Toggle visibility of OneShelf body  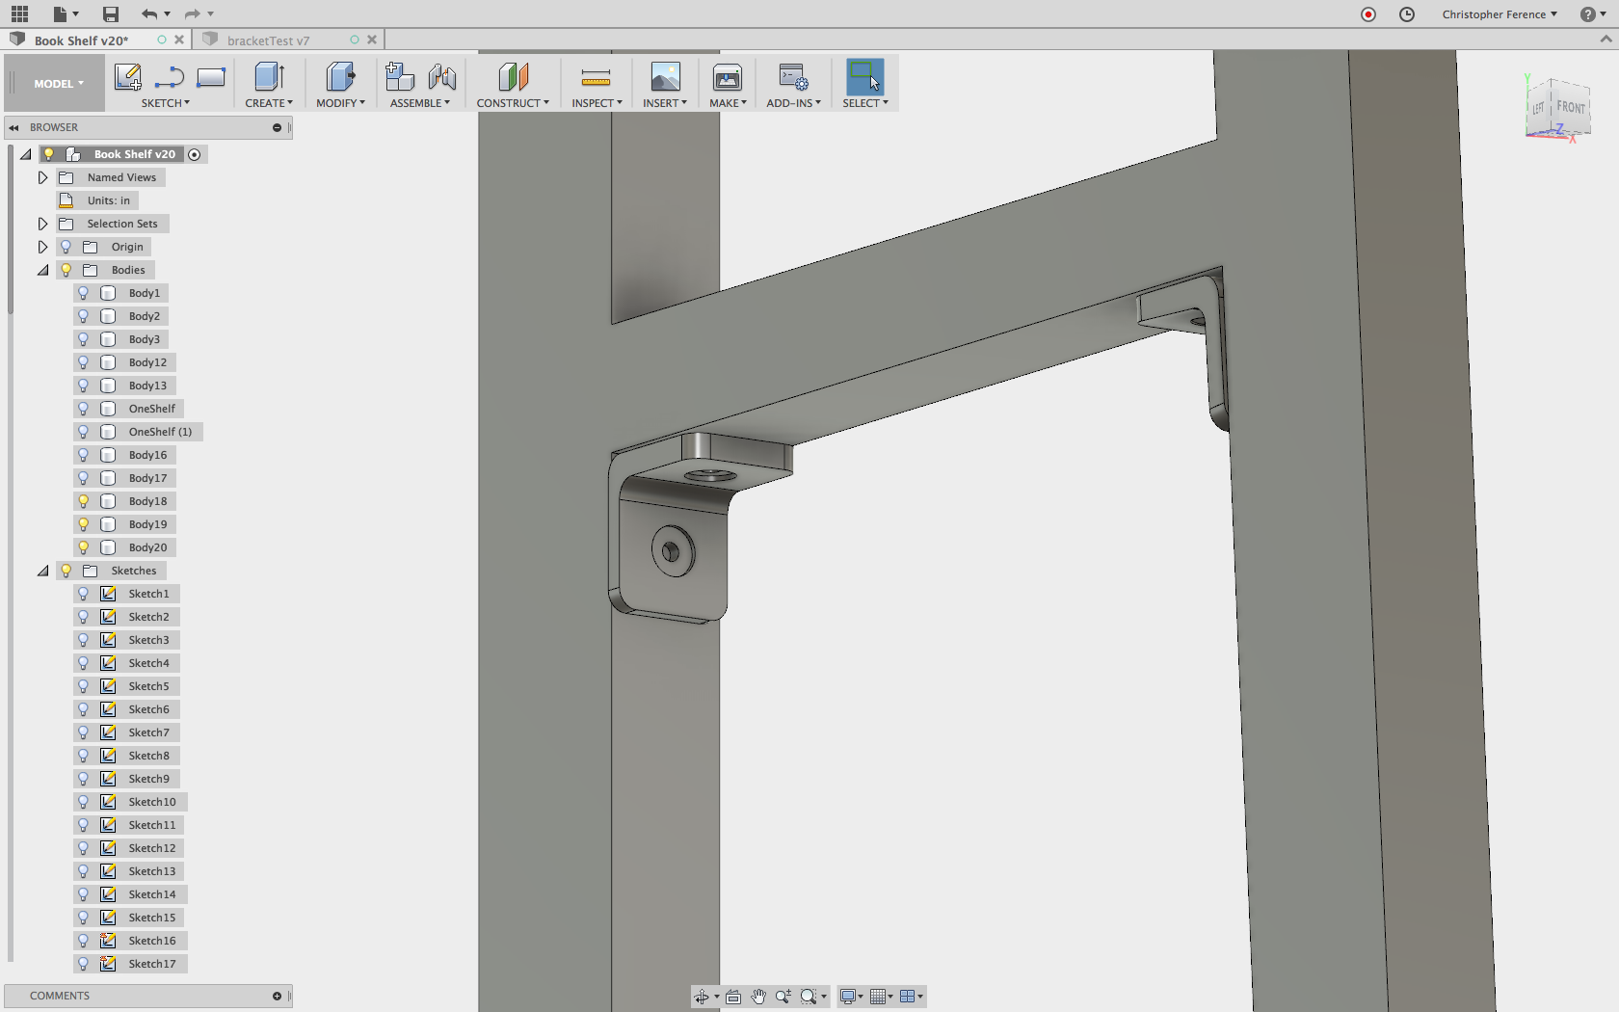click(84, 409)
